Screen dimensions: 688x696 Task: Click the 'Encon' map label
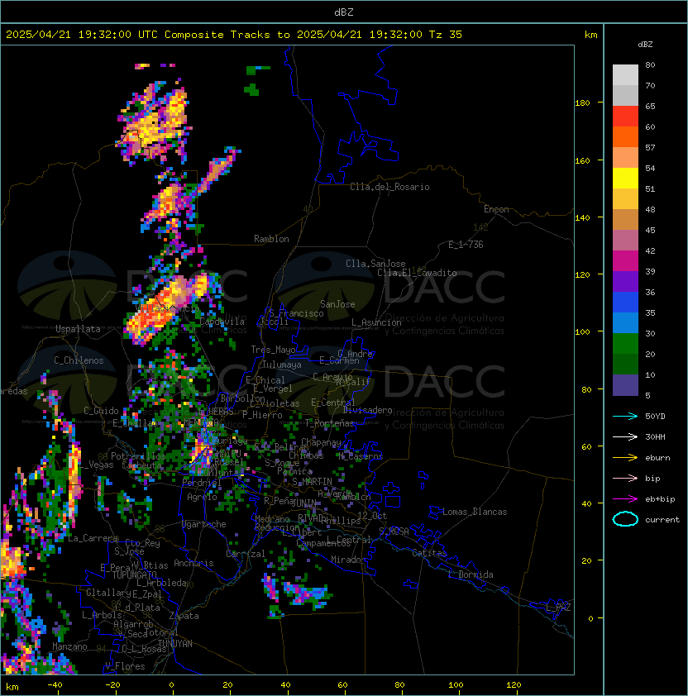pyautogui.click(x=496, y=209)
